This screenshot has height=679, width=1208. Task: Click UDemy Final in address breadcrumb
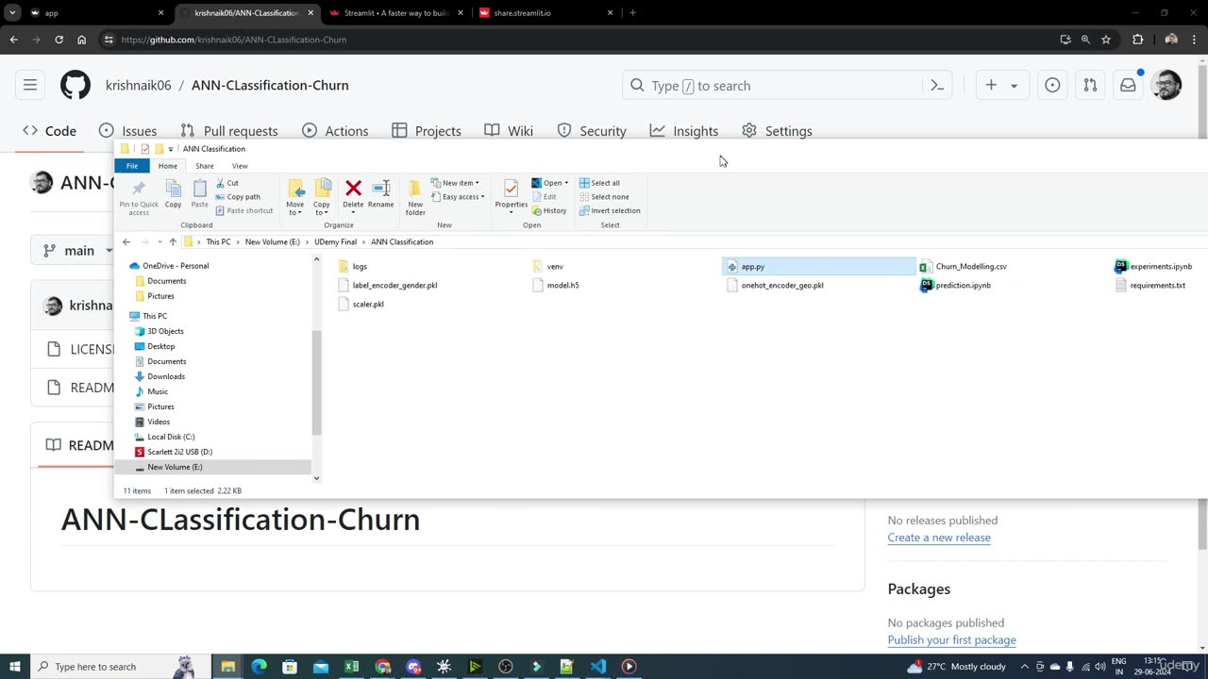tap(335, 242)
